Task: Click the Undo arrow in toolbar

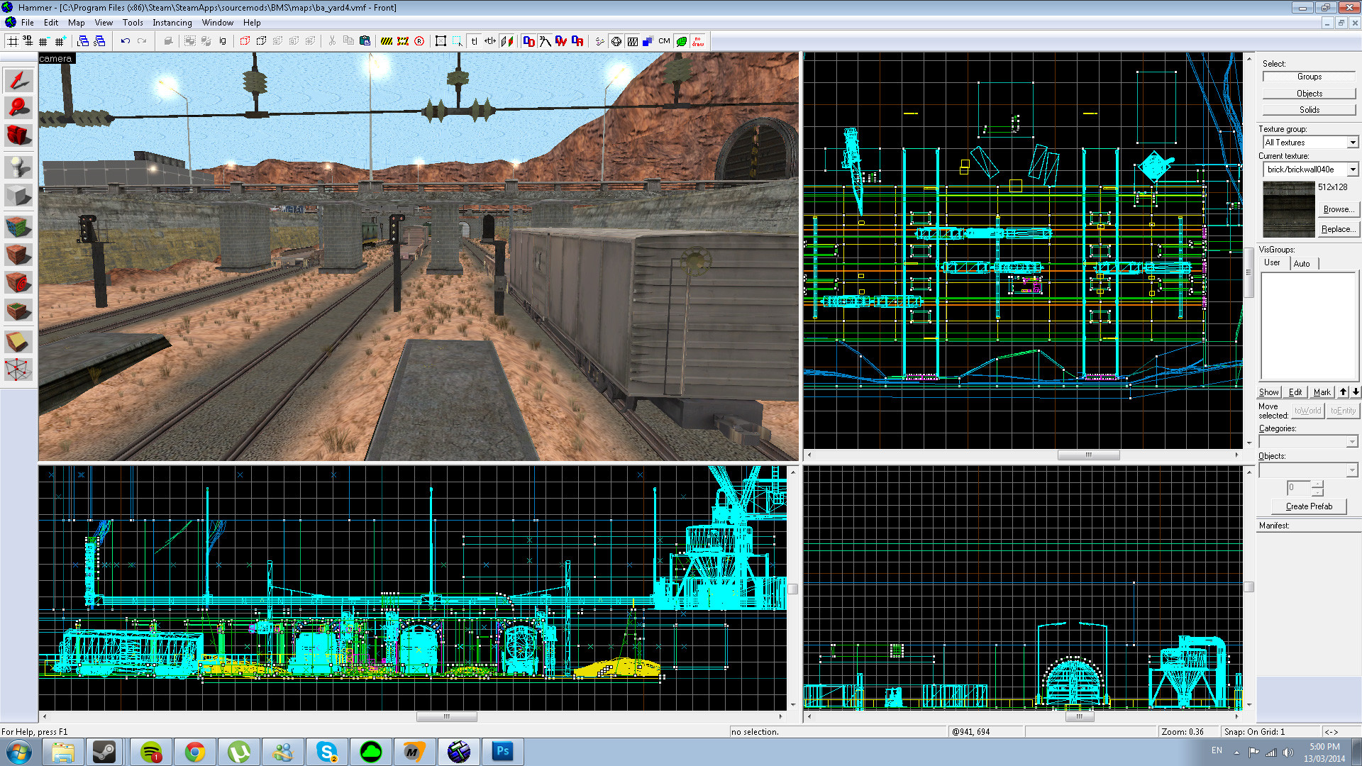Action: (x=126, y=41)
